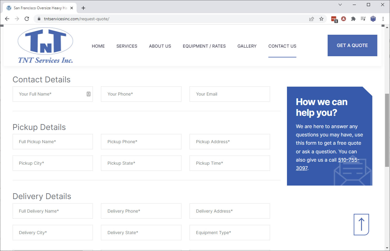Click the Delivery State input field
Viewport: 390px width, 251px height.
click(141, 233)
